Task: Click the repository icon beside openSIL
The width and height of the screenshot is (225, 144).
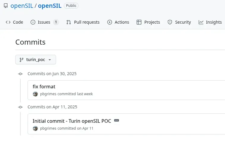Action: coord(6,6)
